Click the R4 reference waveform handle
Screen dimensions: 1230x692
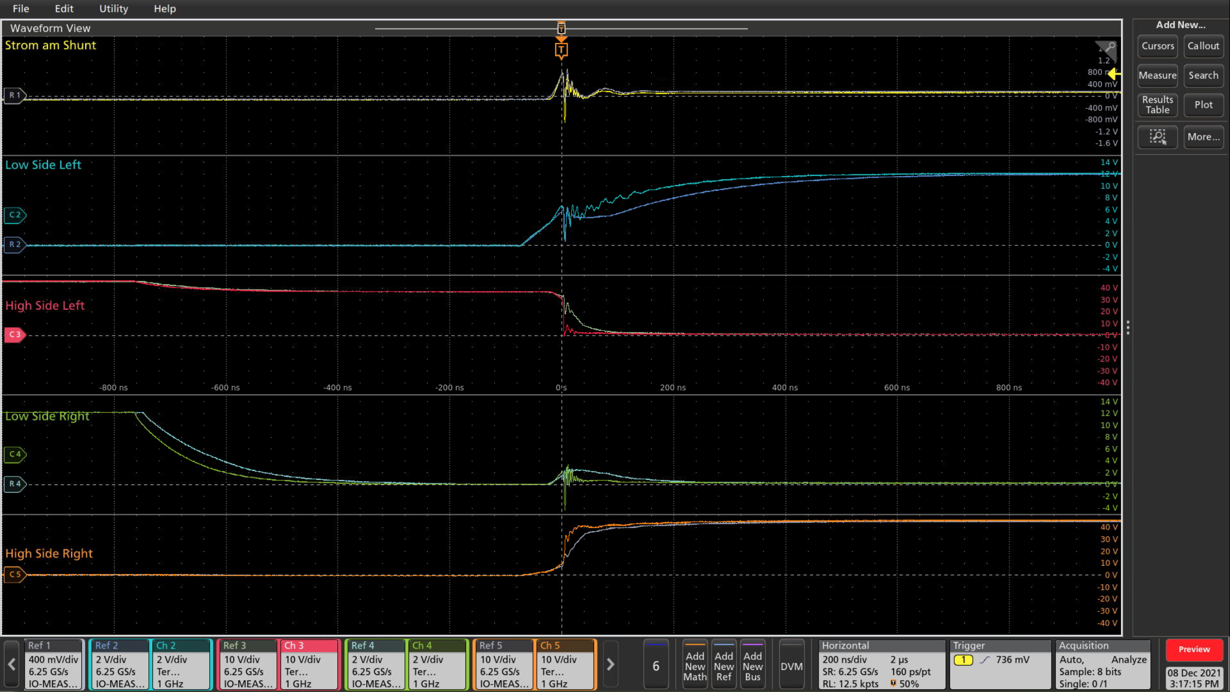click(15, 483)
